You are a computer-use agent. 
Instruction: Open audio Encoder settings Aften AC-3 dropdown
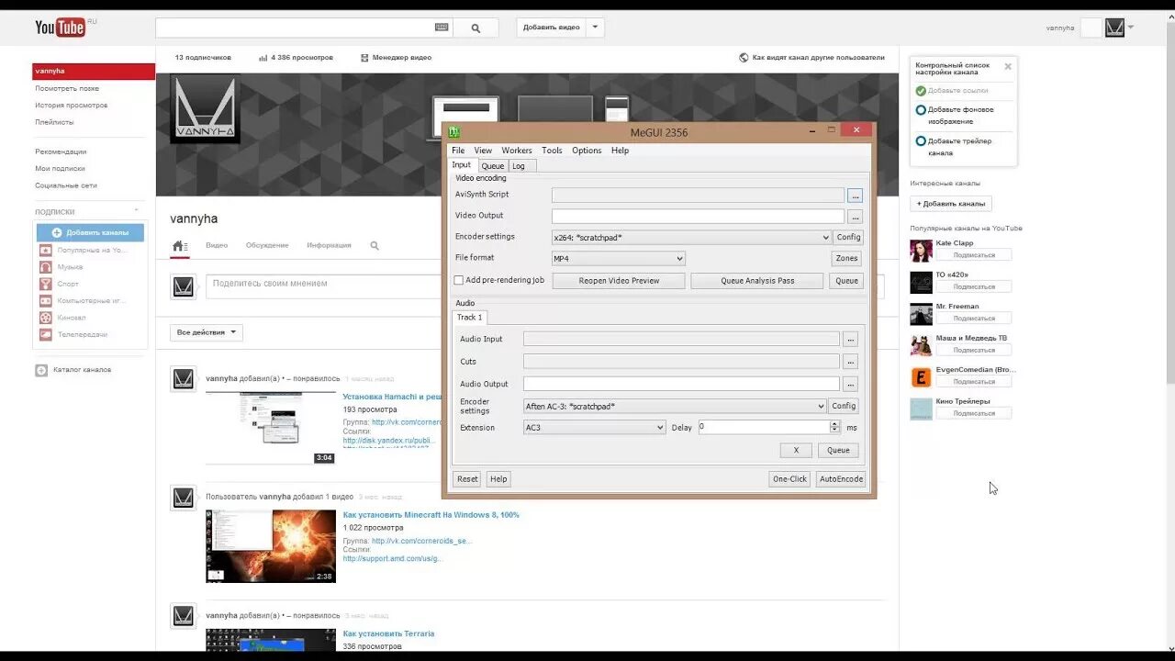675,406
